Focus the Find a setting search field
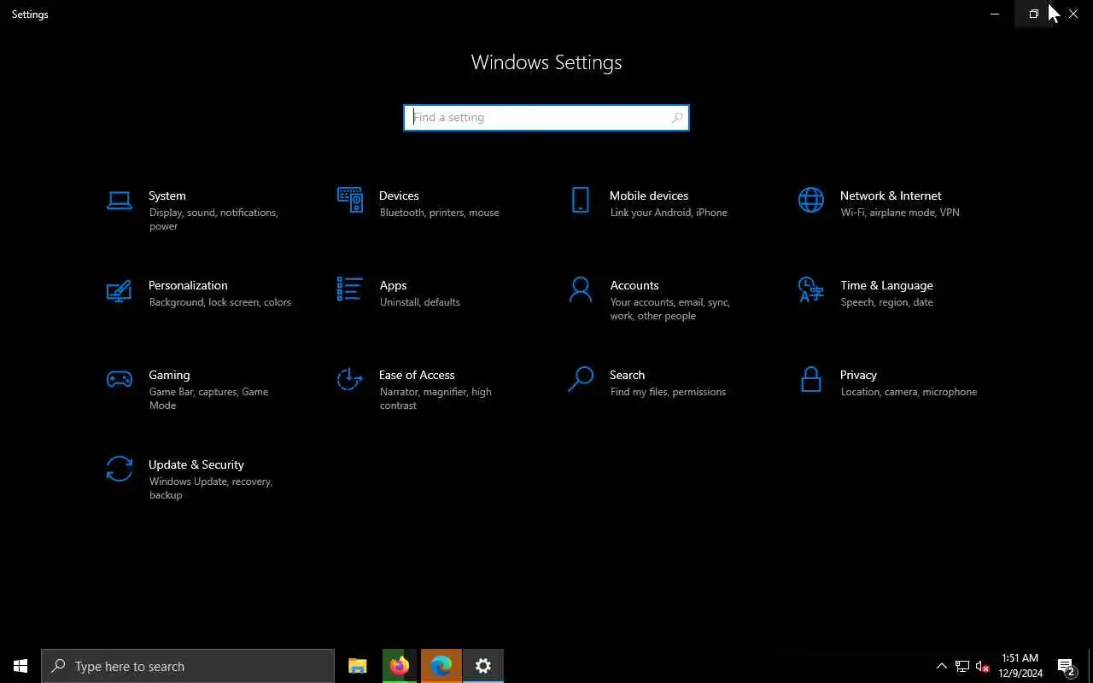 546,118
